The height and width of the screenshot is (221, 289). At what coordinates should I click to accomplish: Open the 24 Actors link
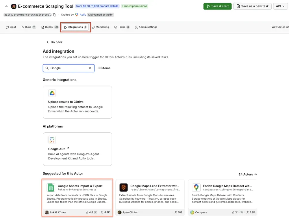[248, 174]
